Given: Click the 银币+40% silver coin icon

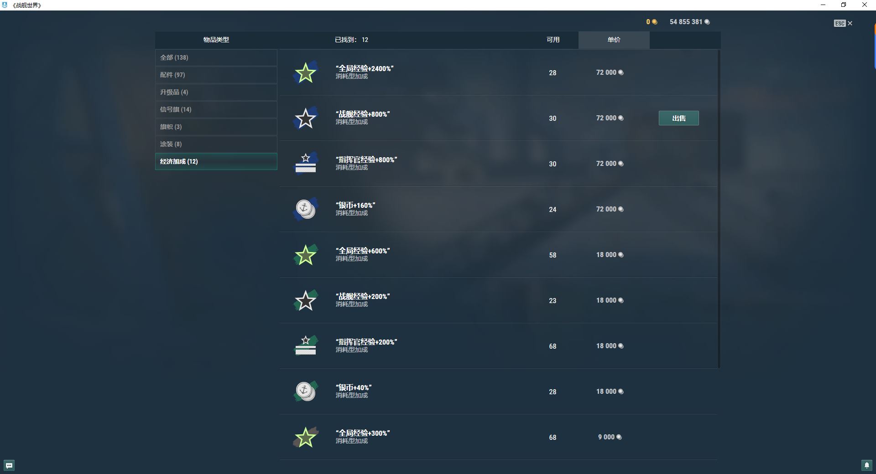Looking at the screenshot, I should [x=305, y=392].
